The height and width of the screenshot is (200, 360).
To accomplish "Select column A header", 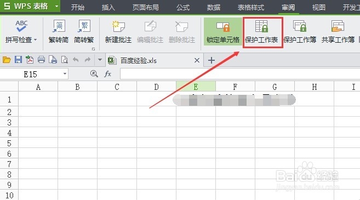I will 38,87.
